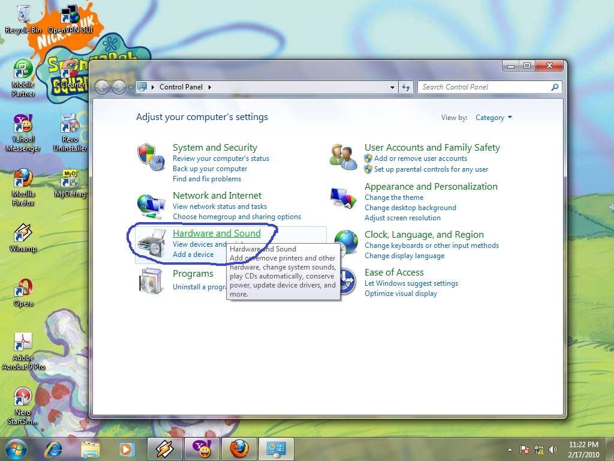Click the back navigation arrow button

coord(102,87)
